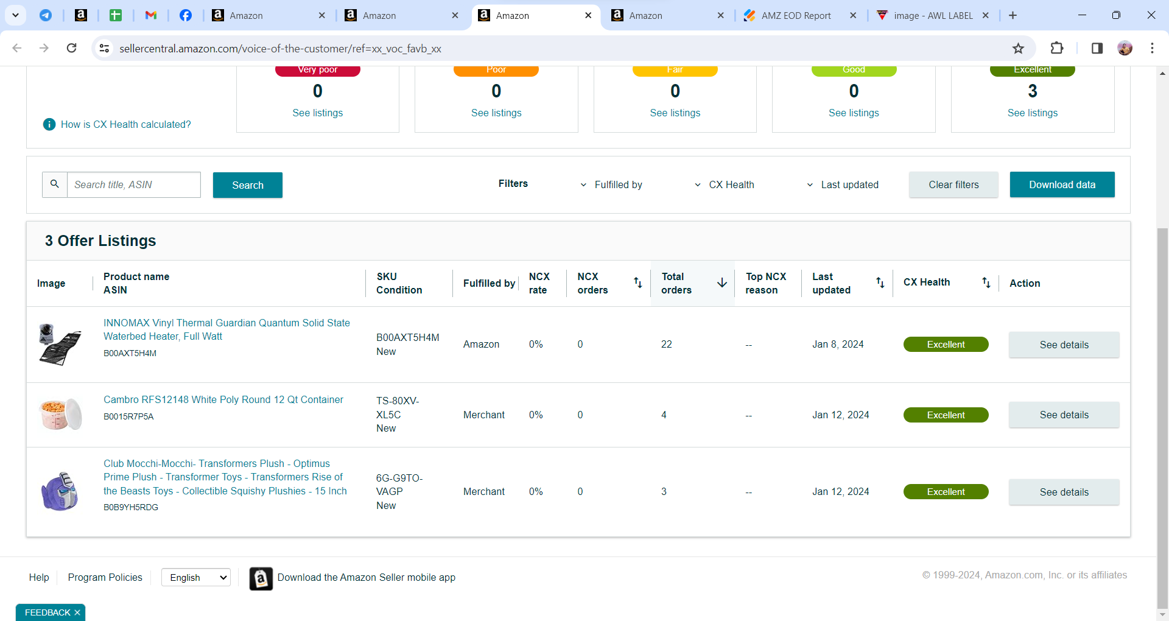Sort by Total orders column arrow

(722, 282)
